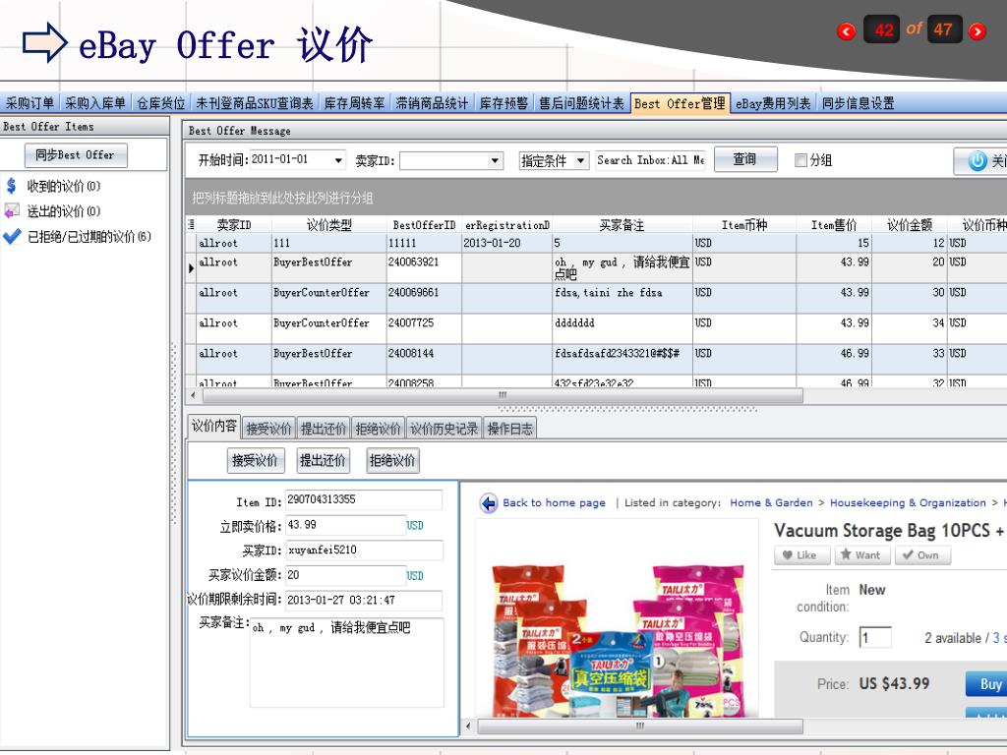The height and width of the screenshot is (755, 1007).
Task: Click the 议价期限剩余时间 field
Action: coord(364,601)
